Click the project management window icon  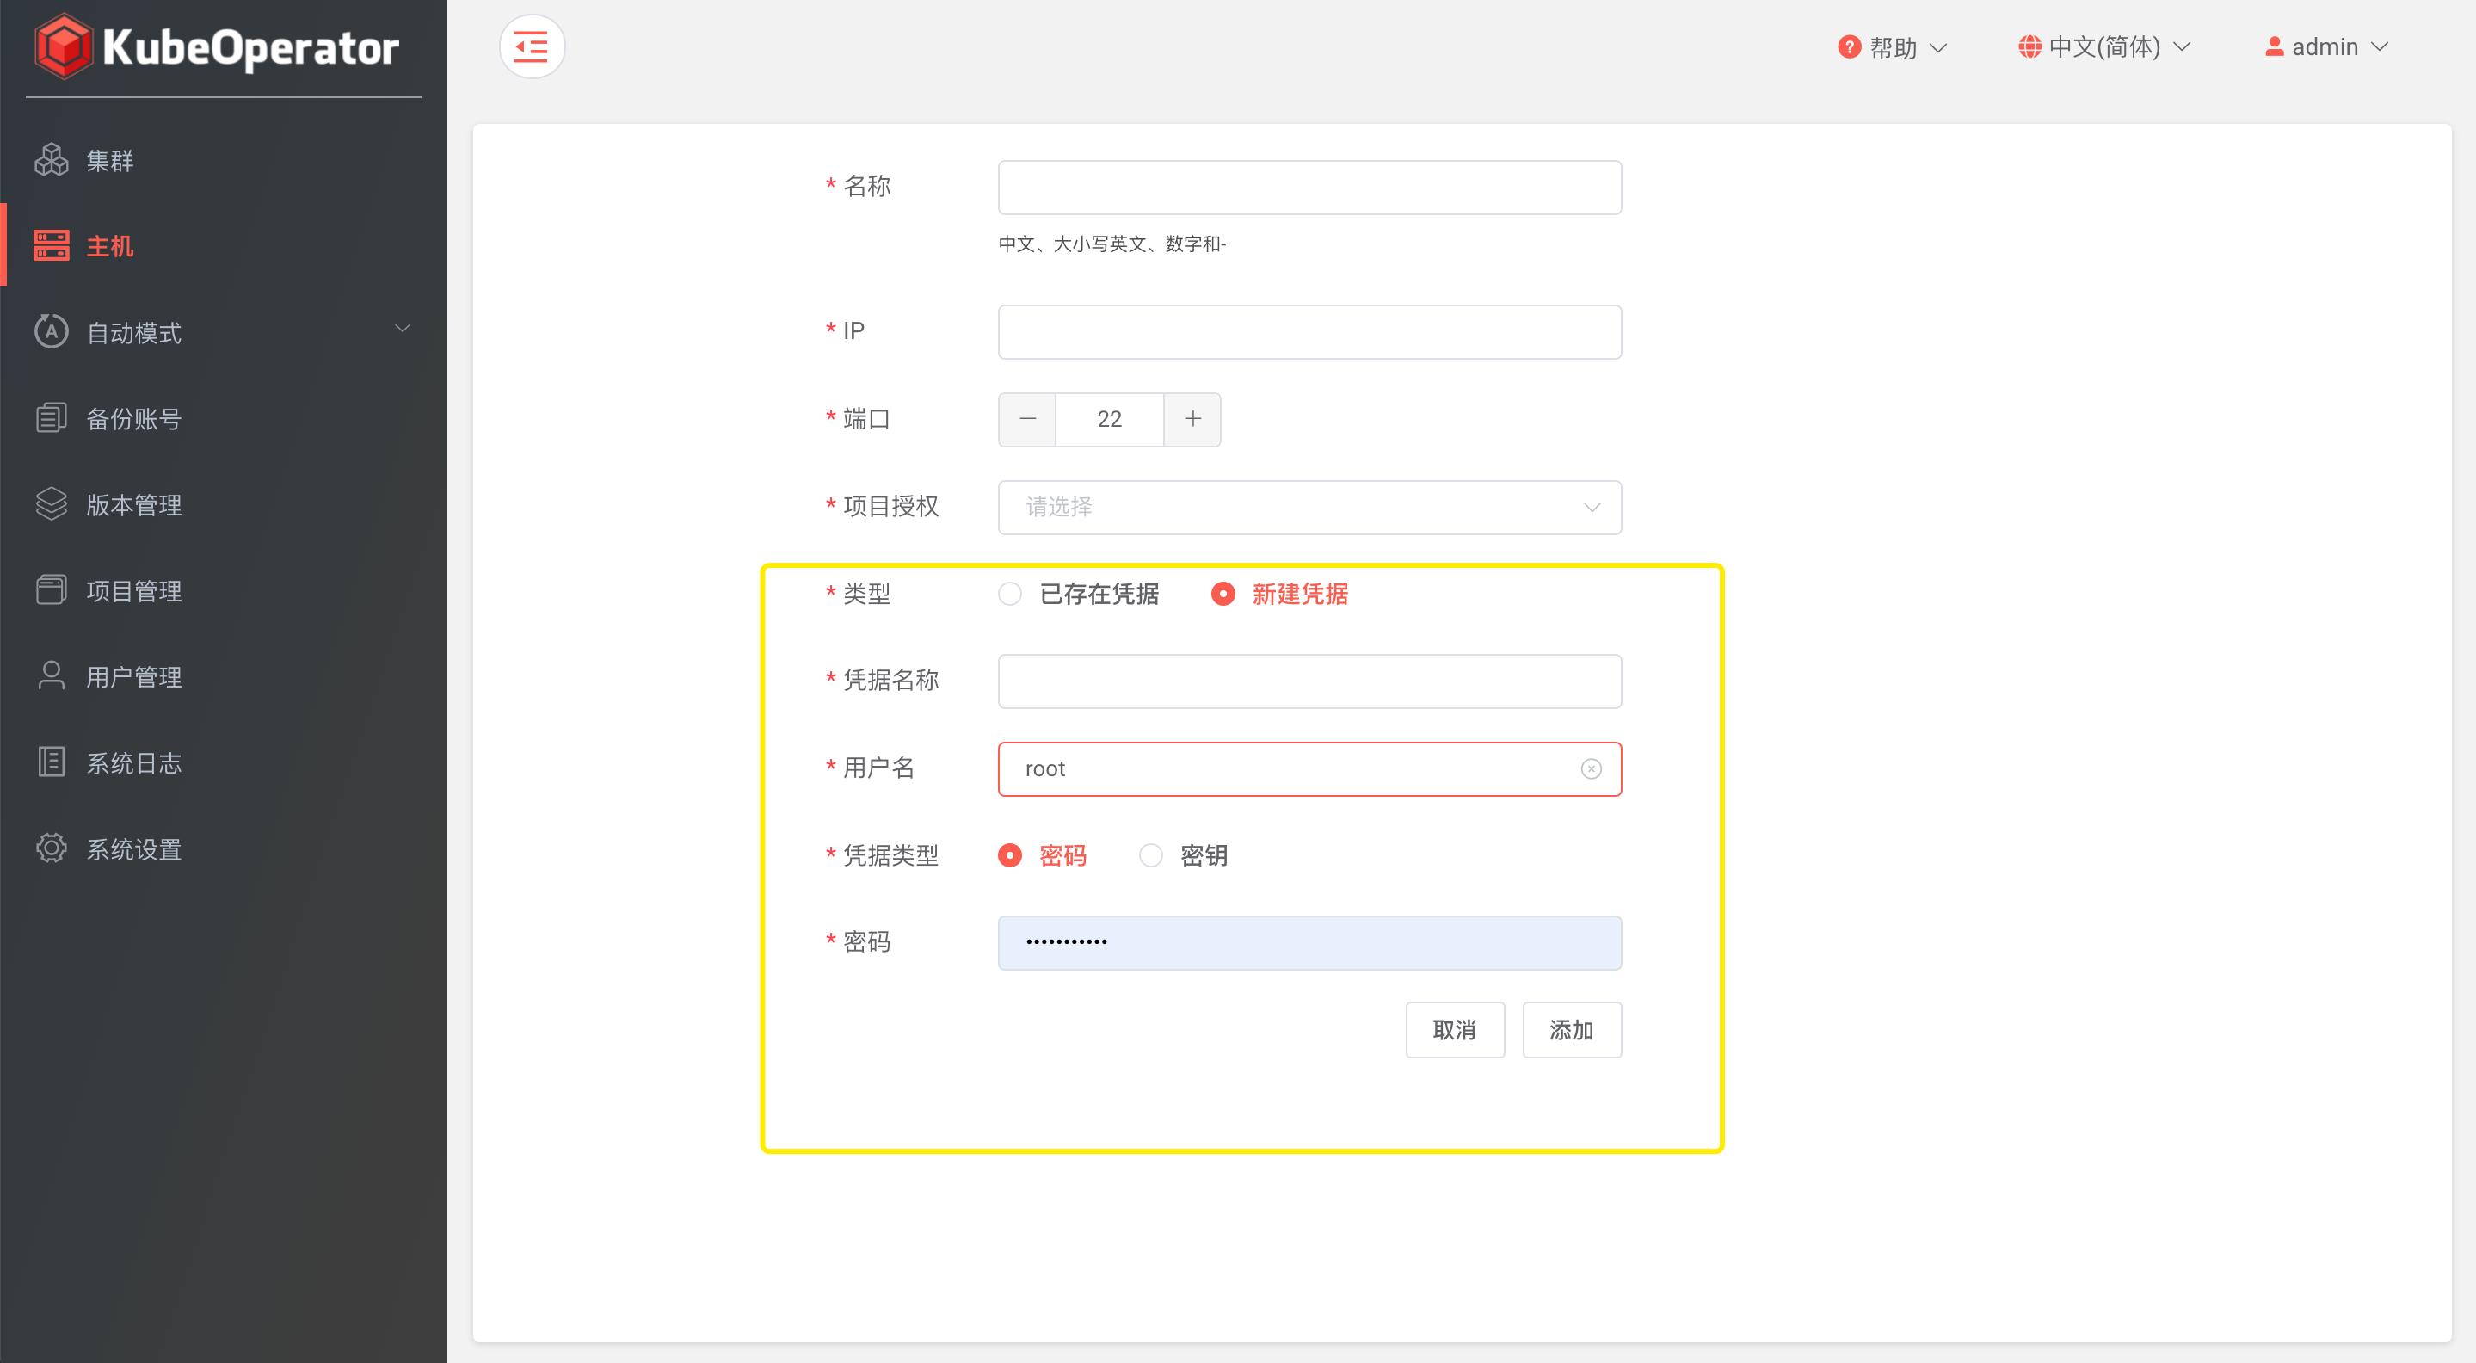pos(51,589)
